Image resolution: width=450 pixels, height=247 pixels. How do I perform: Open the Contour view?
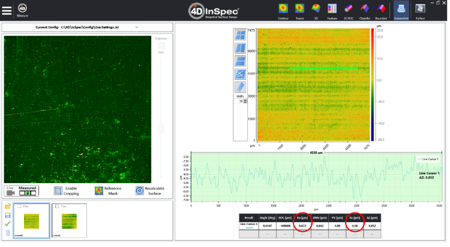283,11
